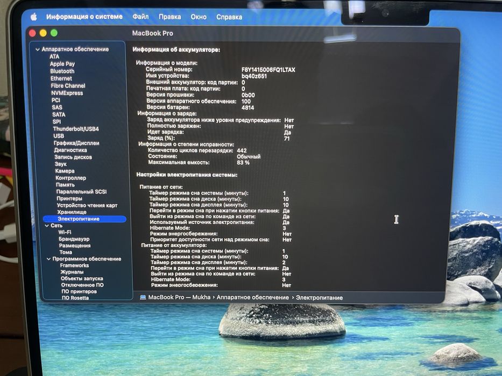Select Принтеры in the sidebar
This screenshot has height=376, width=502.
[x=69, y=199]
